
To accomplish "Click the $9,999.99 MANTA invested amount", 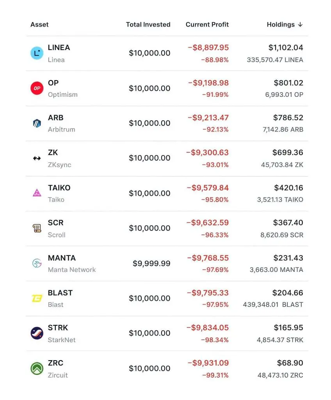I will [x=151, y=264].
